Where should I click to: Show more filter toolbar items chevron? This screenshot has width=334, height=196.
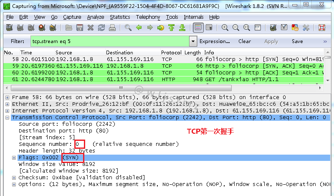point(325,41)
